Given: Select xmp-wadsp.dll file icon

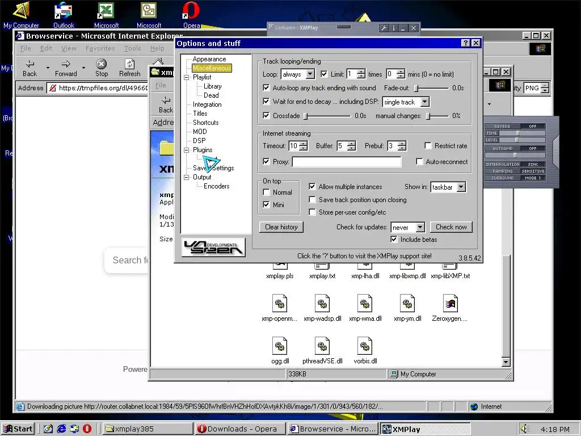Looking at the screenshot, I should 322,304.
